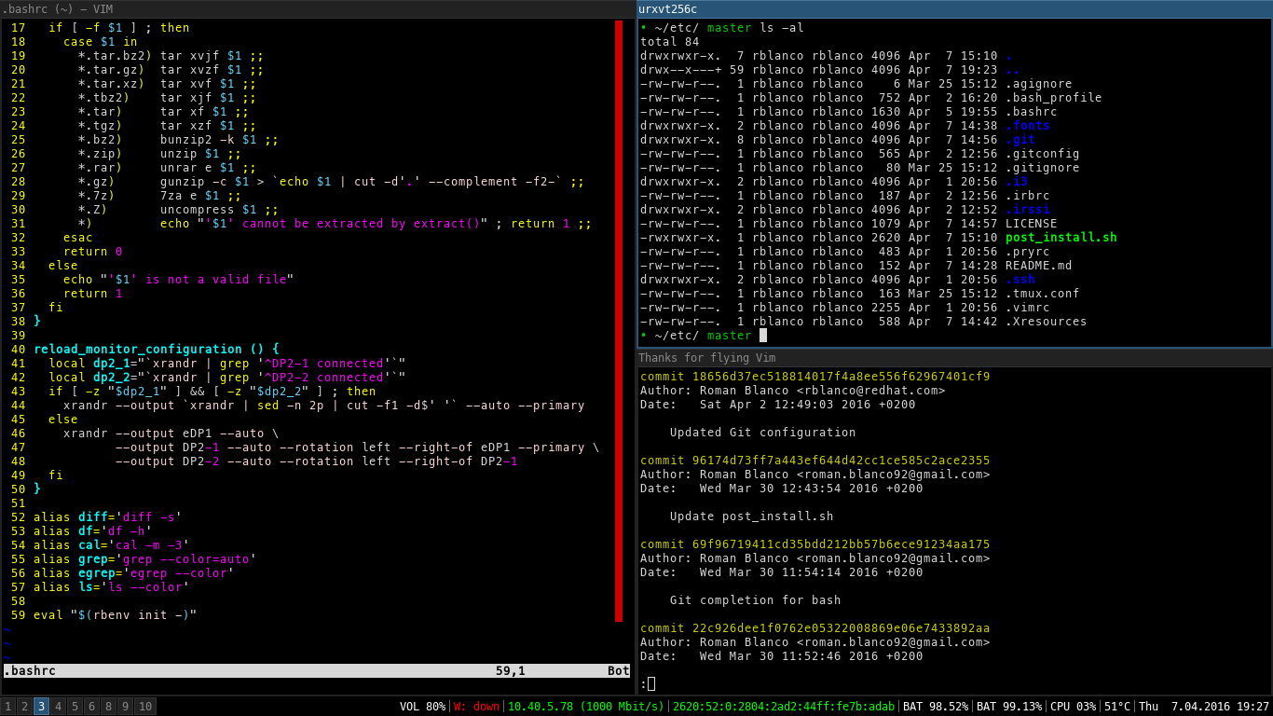
Task: Click Vim status line .bashrc filename
Action: (x=30, y=671)
